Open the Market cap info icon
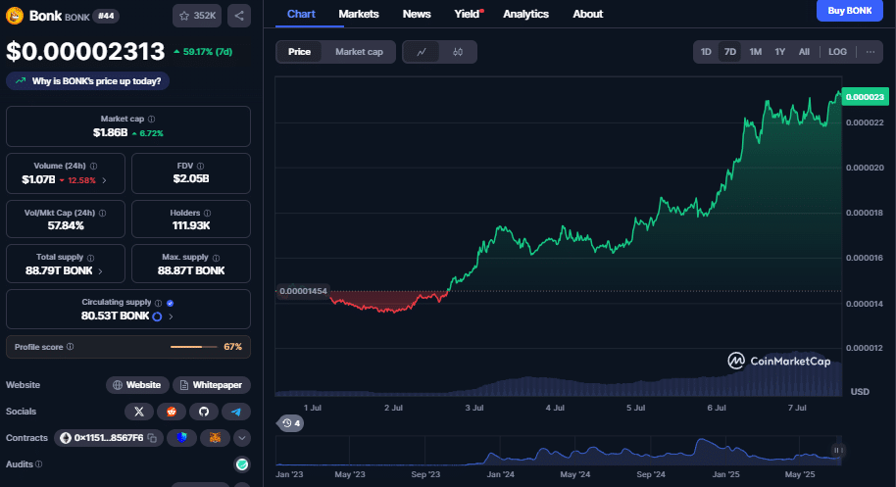Screen dimensions: 896x487 (x=151, y=119)
